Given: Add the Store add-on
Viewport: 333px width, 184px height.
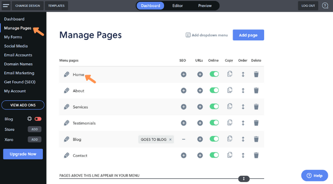Looking at the screenshot, I should pos(35,129).
